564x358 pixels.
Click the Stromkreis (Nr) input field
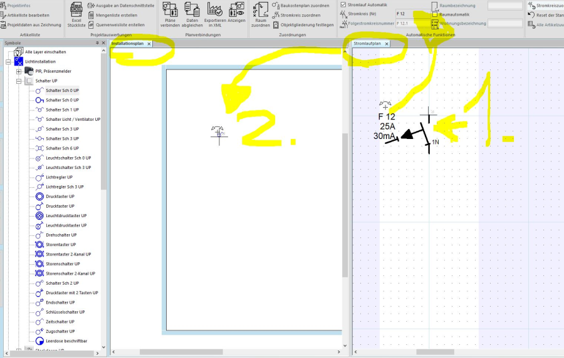411,13
